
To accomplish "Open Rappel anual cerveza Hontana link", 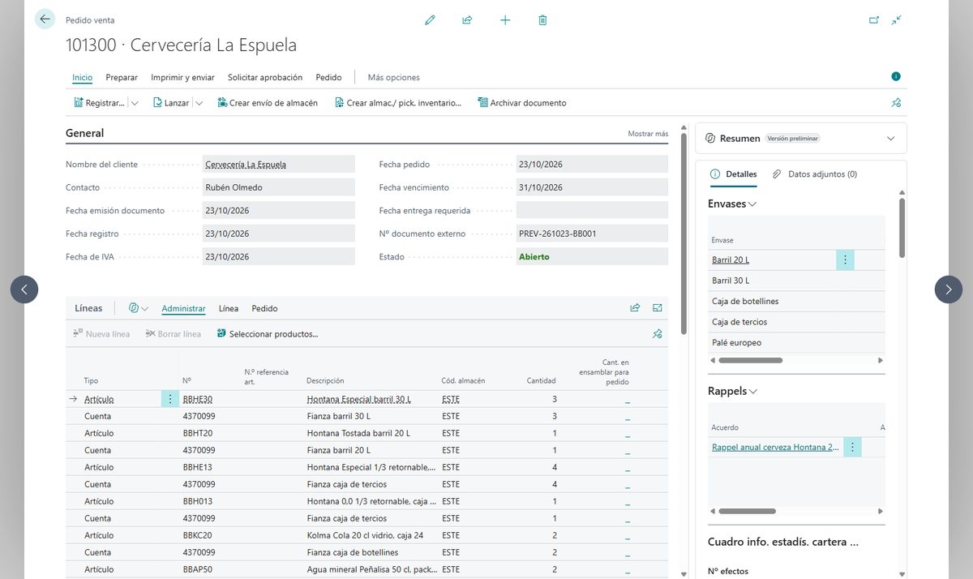I will (x=775, y=447).
